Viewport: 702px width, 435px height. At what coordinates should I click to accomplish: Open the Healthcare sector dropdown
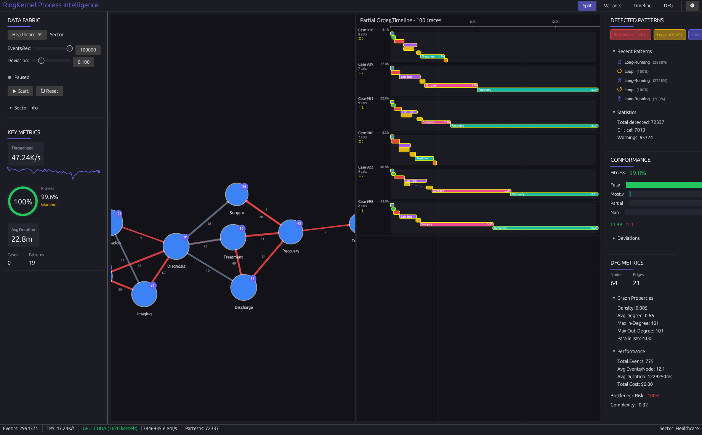(27, 34)
